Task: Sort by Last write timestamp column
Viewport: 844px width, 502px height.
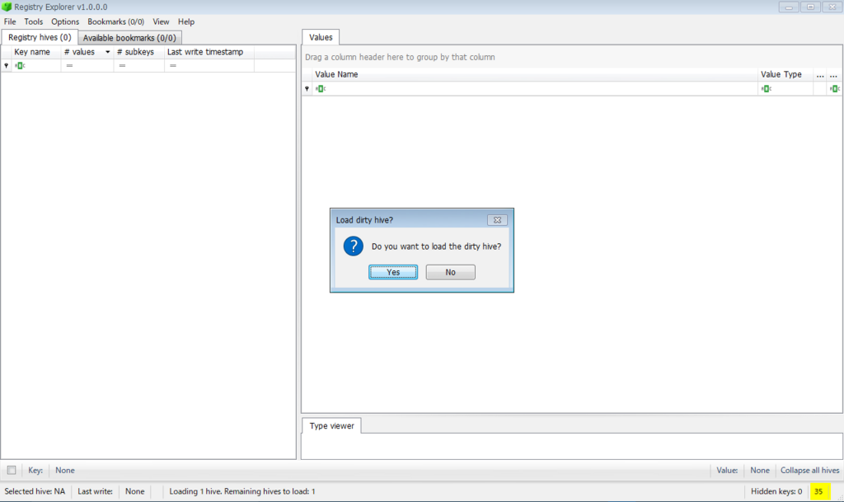Action: pyautogui.click(x=209, y=52)
